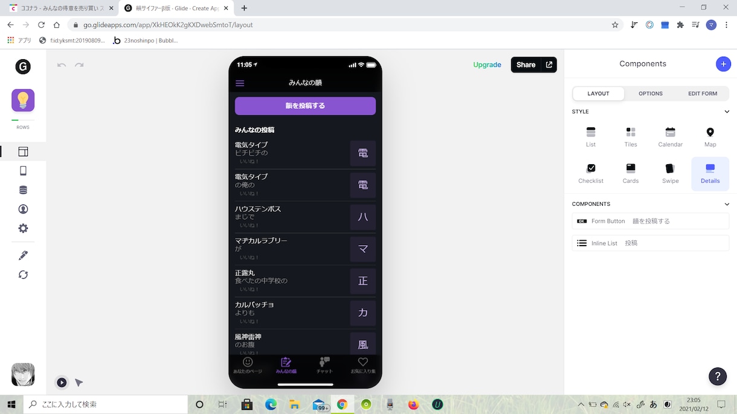Open the Tabs layout editor icon
The height and width of the screenshot is (414, 737).
(23, 151)
